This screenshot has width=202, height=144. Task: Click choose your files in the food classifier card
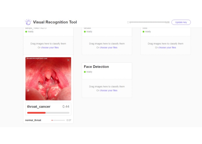(x=167, y=48)
